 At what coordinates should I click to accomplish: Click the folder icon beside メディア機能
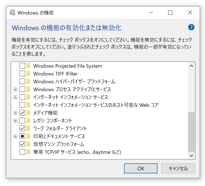pos(28,113)
